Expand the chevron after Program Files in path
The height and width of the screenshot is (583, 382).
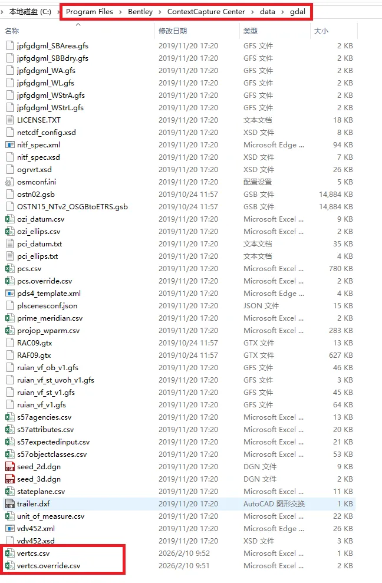pyautogui.click(x=120, y=12)
